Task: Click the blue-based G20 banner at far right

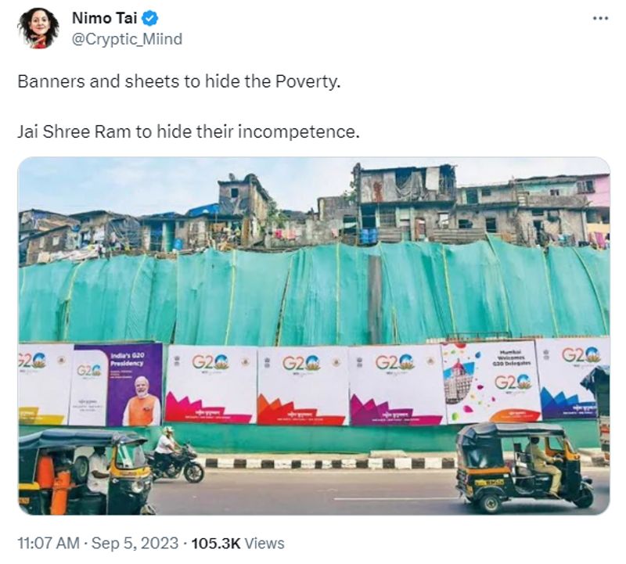Action: 571,378
